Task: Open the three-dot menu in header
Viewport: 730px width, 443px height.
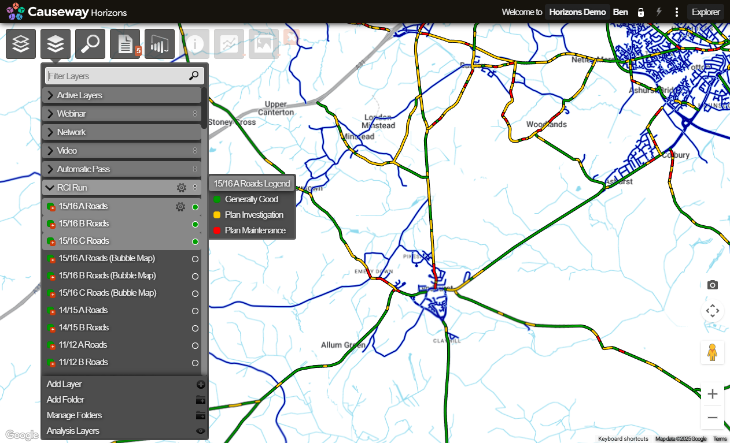Action: click(677, 12)
